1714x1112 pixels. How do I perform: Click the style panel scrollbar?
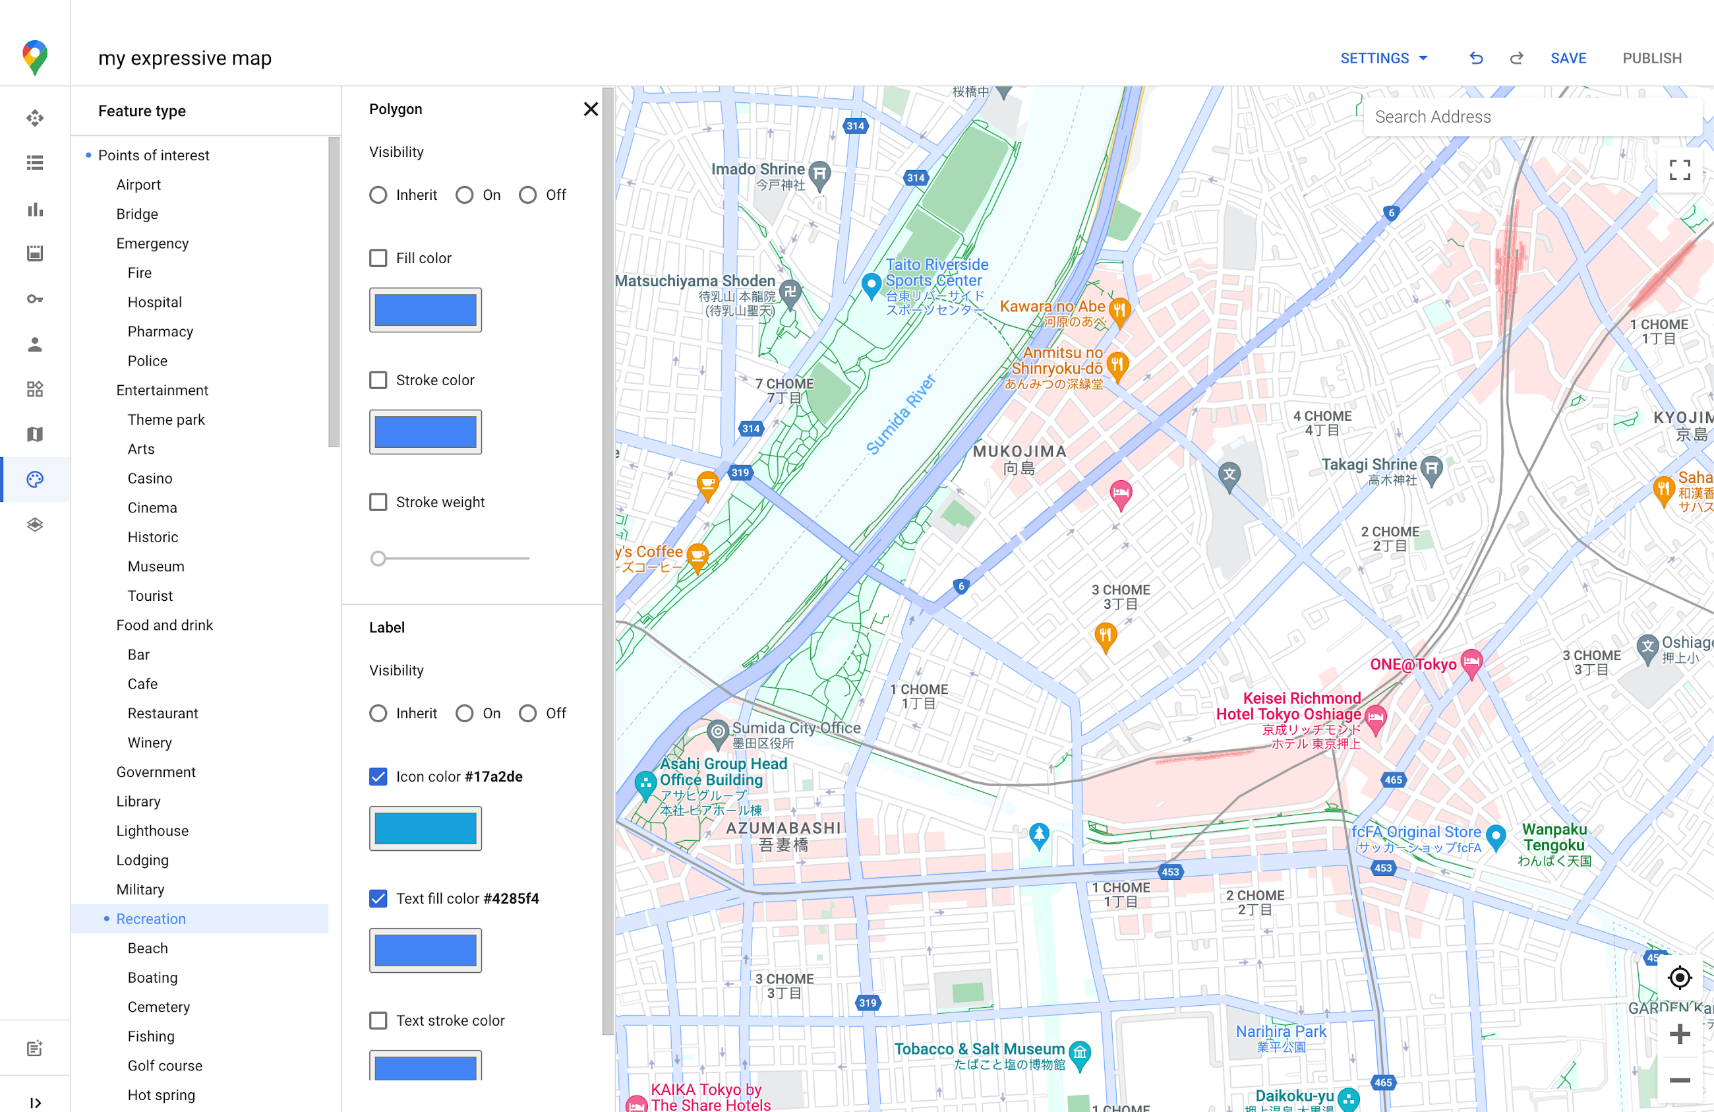pos(608,562)
